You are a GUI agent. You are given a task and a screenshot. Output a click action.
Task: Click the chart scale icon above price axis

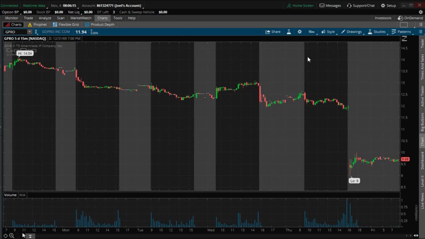(404, 39)
